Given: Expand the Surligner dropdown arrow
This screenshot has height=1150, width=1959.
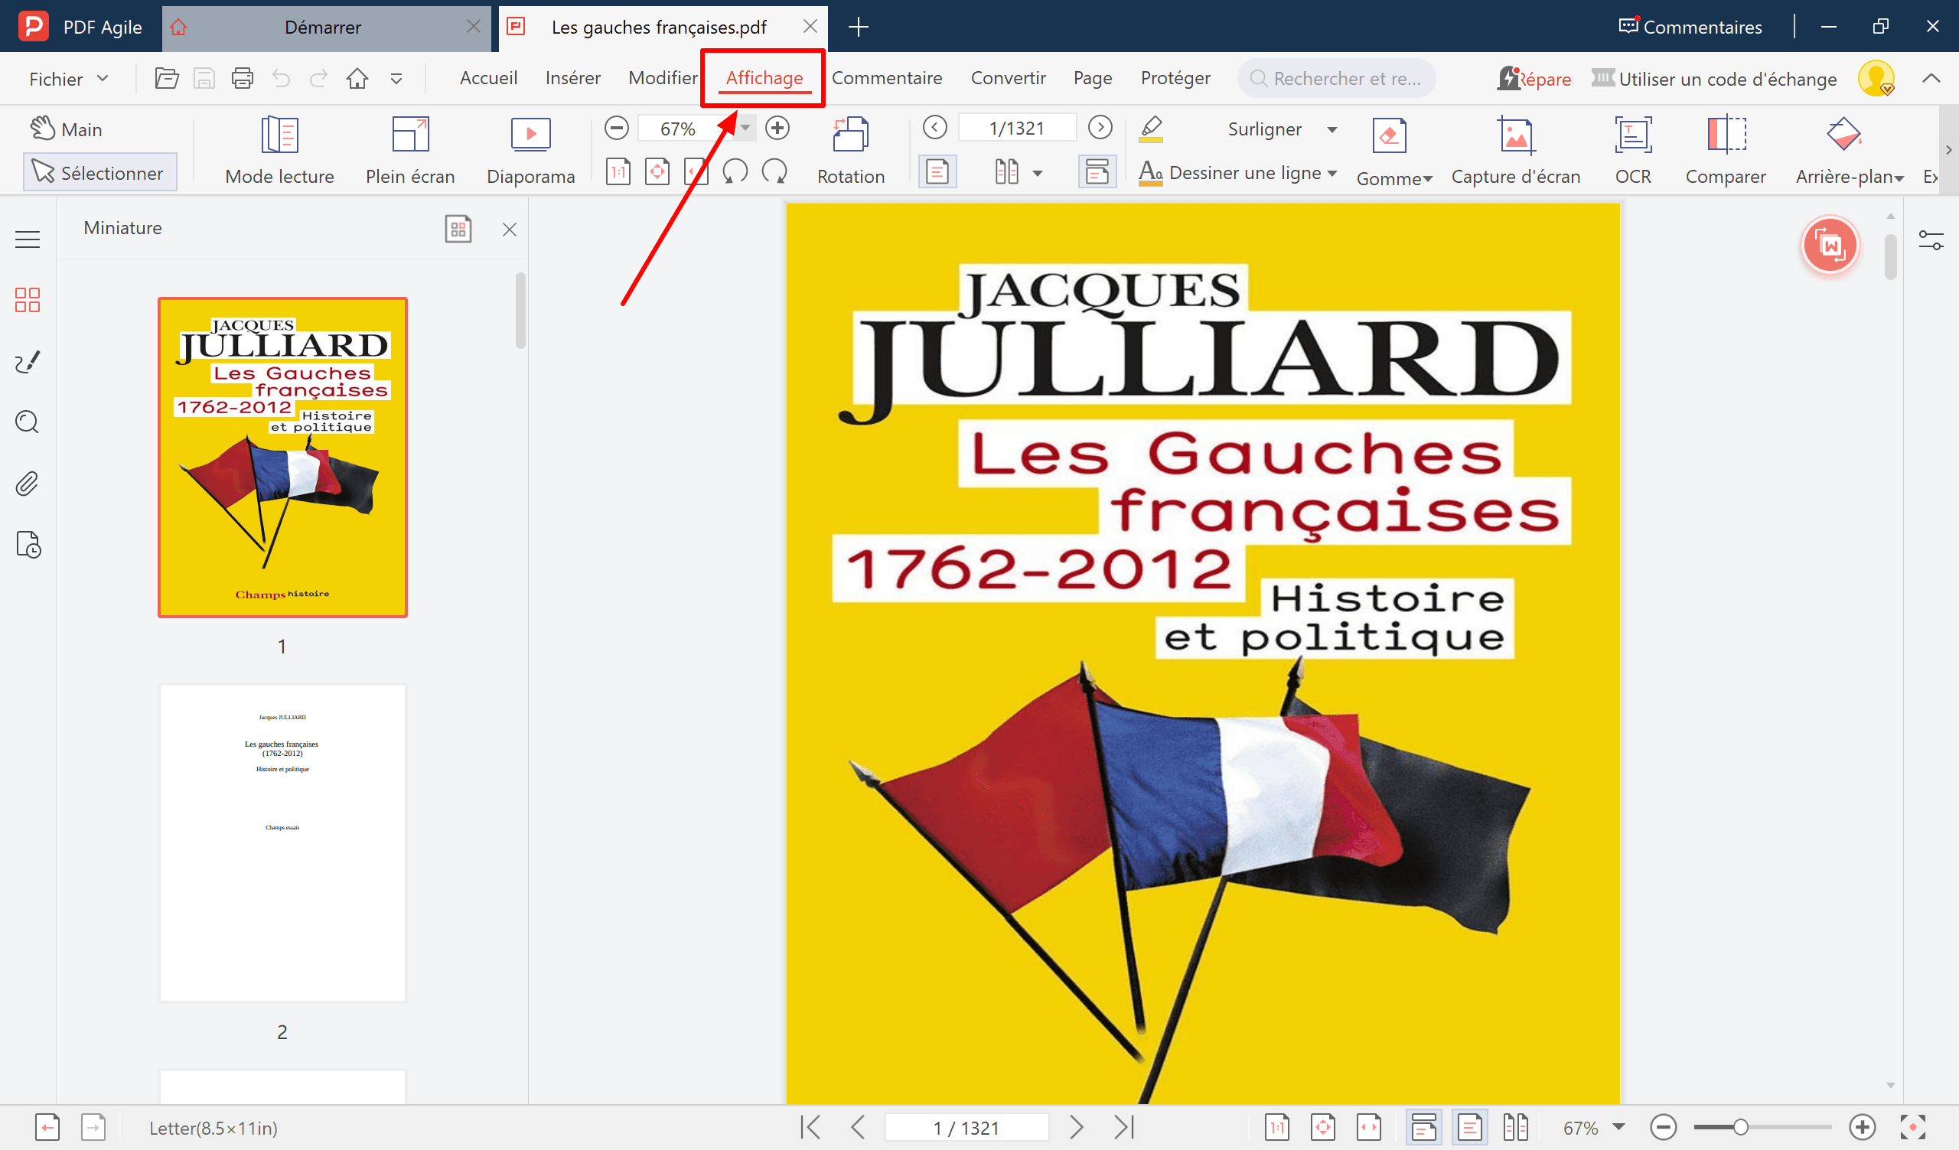Looking at the screenshot, I should [1332, 130].
